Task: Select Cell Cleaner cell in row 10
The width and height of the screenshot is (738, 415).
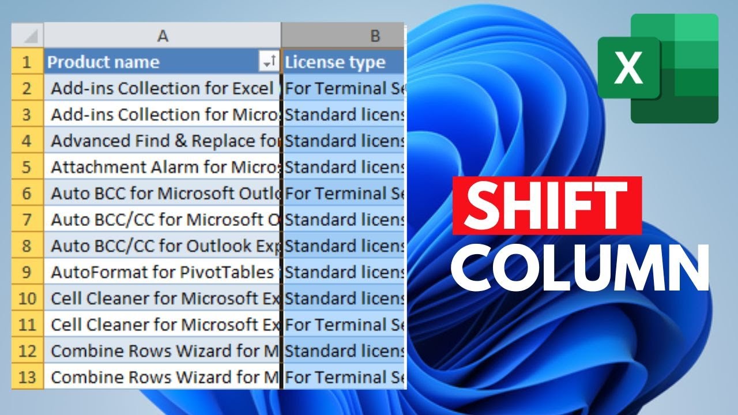Action: tap(163, 298)
